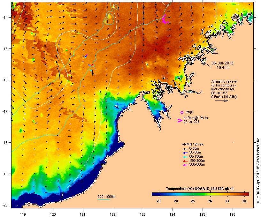Click the 0.5m/s (1kt 24h) text
This screenshot has width=262, height=217.
(224, 97)
